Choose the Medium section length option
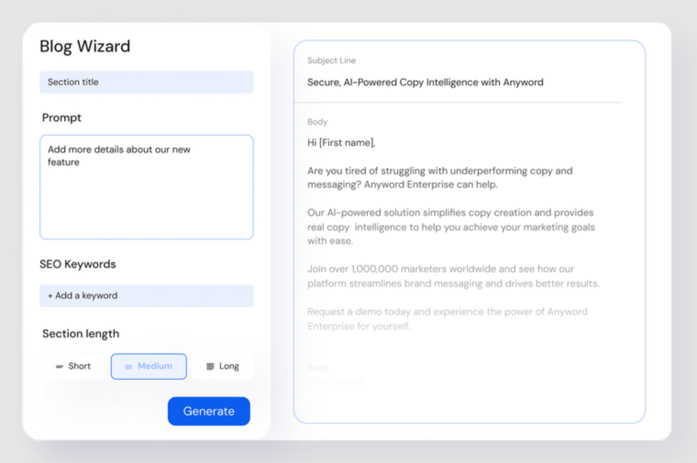Viewport: 697px width, 463px height. coord(149,366)
